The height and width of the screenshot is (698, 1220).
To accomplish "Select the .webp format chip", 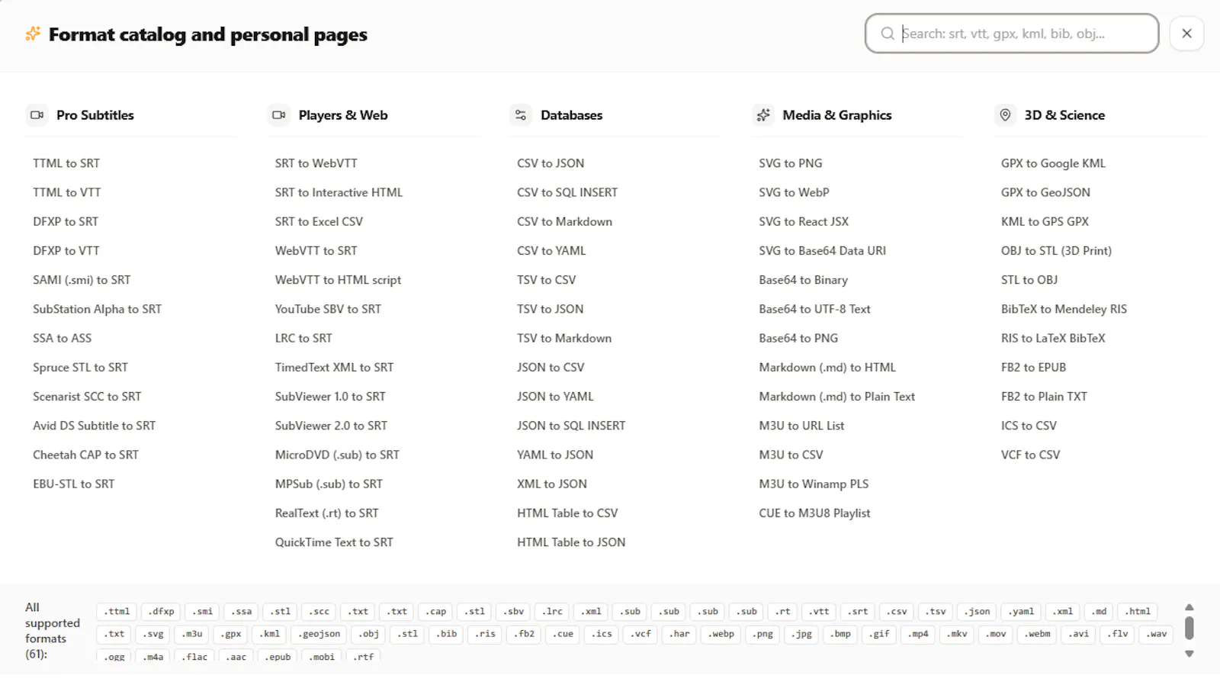I will click(x=721, y=634).
